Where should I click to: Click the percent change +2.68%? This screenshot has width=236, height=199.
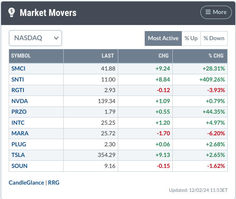point(215,144)
